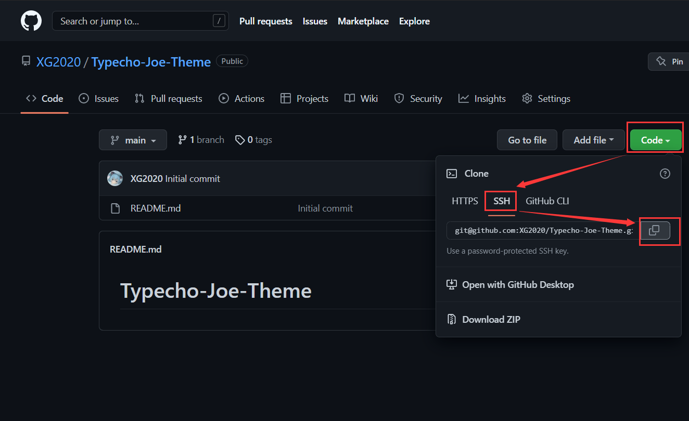Click the GitHub octocat logo
Viewport: 689px width, 421px height.
(31, 21)
